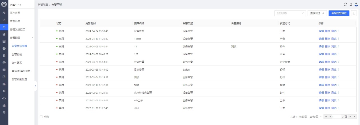Click 测试 for the 123 policy row

[334, 54]
